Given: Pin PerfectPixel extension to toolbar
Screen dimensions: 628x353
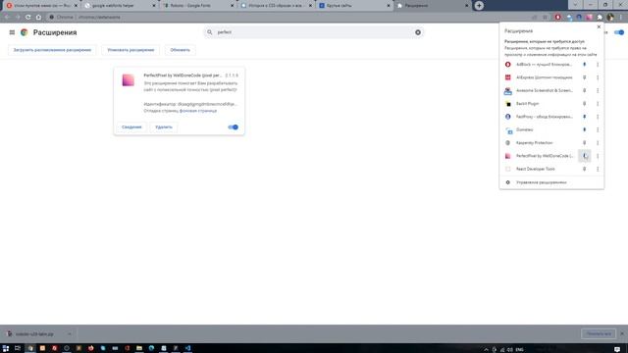Looking at the screenshot, I should click(x=585, y=156).
